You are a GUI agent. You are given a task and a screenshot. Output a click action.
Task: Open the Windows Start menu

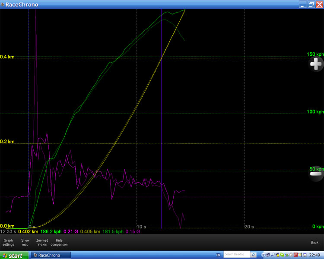point(13,255)
